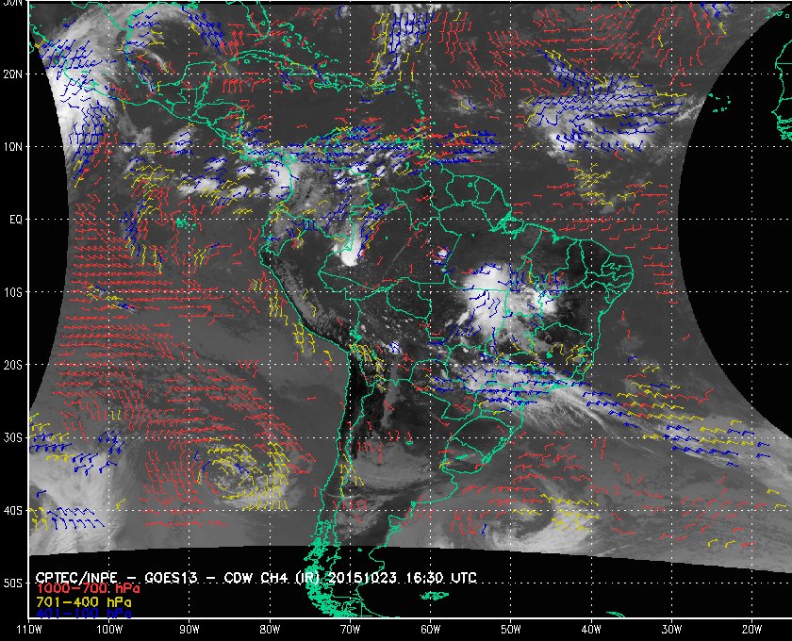Click the 90W longitude label
Image resolution: width=792 pixels, height=641 pixels.
[x=190, y=630]
